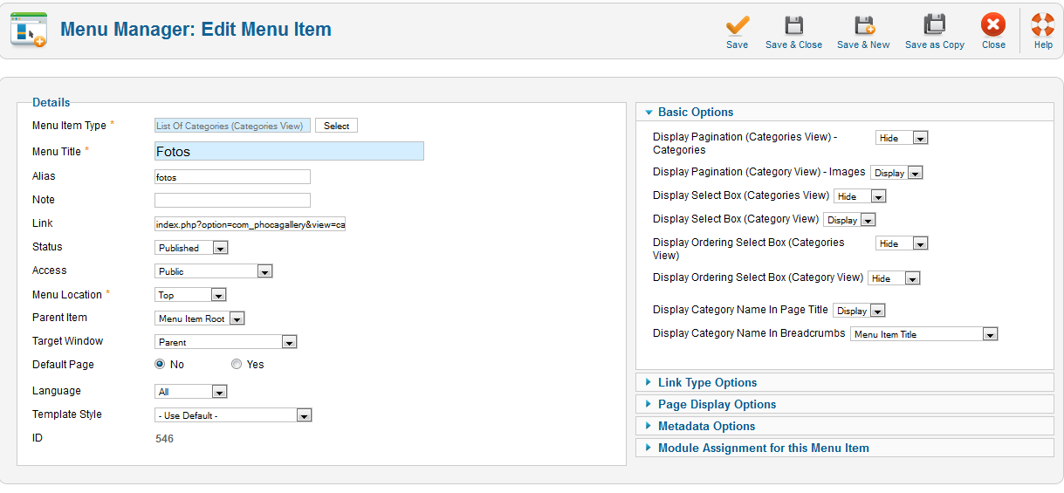
Task: Expand the Link Type Options panel
Action: (707, 382)
